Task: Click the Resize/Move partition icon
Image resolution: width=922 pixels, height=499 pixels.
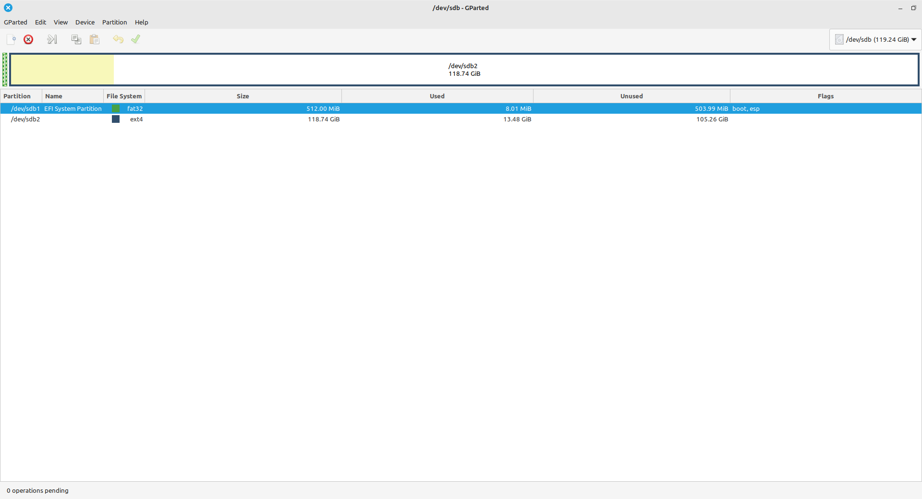Action: pos(52,39)
